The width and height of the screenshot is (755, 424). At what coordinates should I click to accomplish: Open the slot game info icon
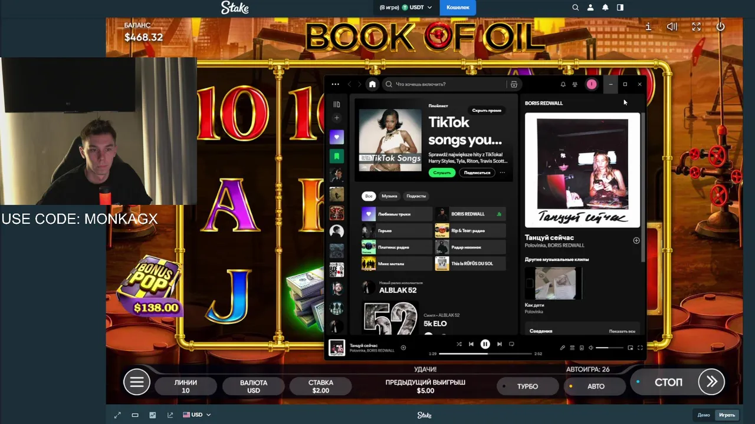click(x=648, y=26)
